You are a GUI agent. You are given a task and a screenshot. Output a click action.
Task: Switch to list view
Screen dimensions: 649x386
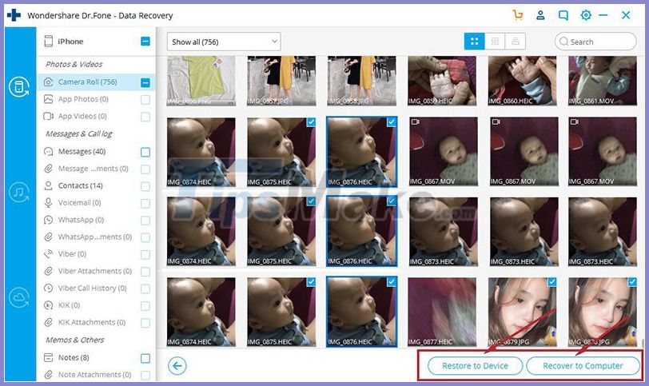point(516,42)
